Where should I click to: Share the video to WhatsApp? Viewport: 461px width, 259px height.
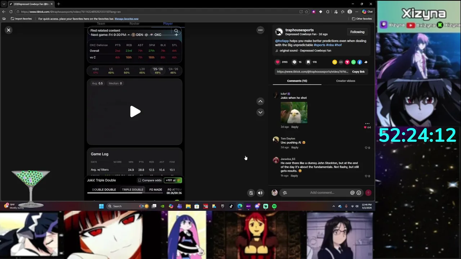coord(353,62)
